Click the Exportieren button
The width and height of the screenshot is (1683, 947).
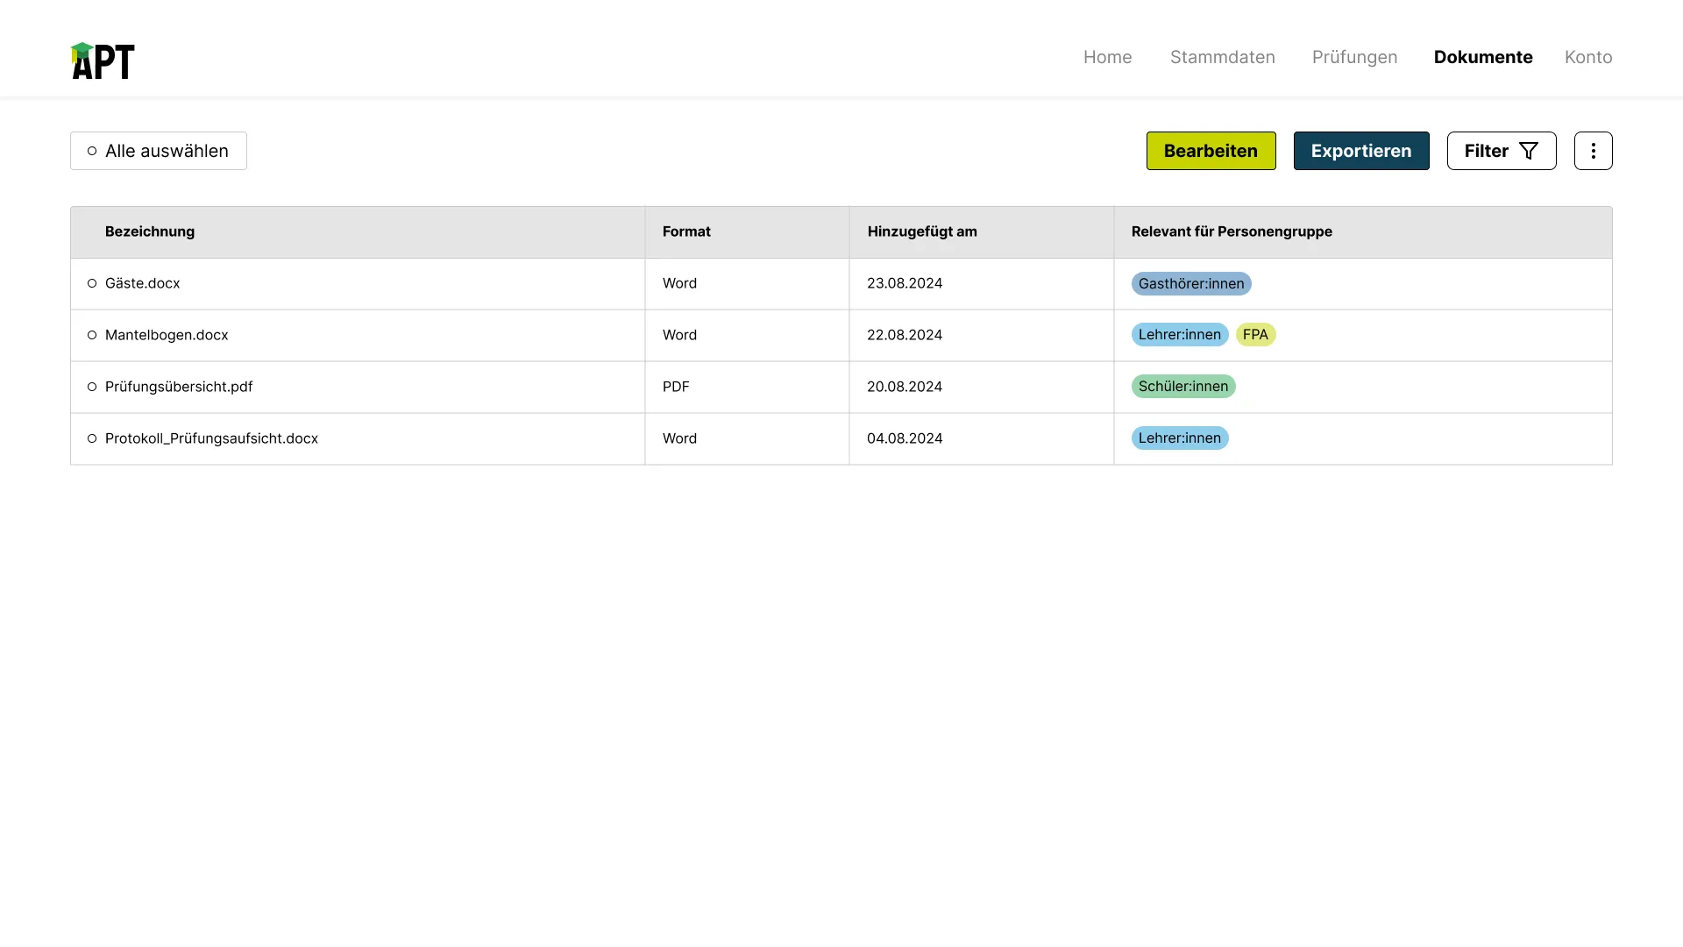[x=1361, y=151]
